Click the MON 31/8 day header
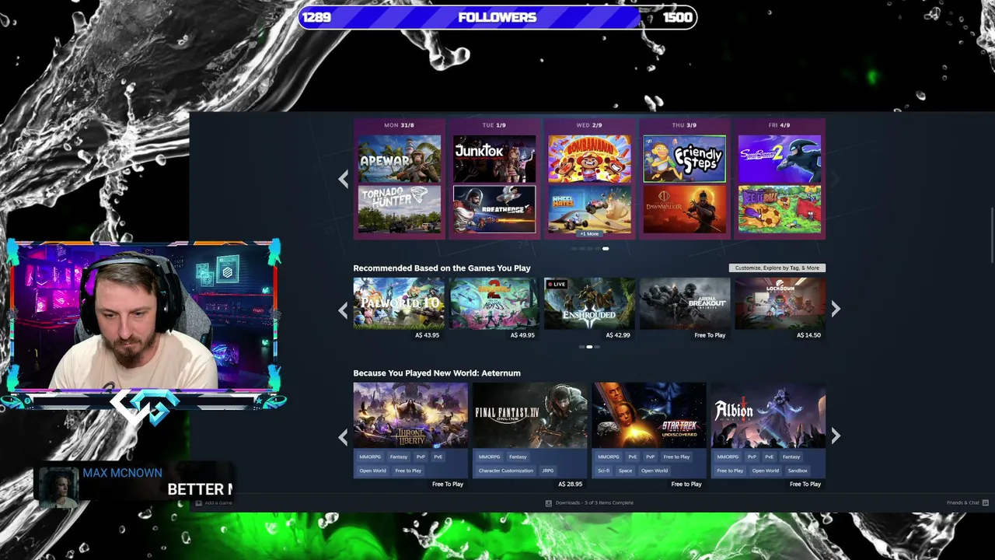This screenshot has height=560, width=995. (400, 125)
